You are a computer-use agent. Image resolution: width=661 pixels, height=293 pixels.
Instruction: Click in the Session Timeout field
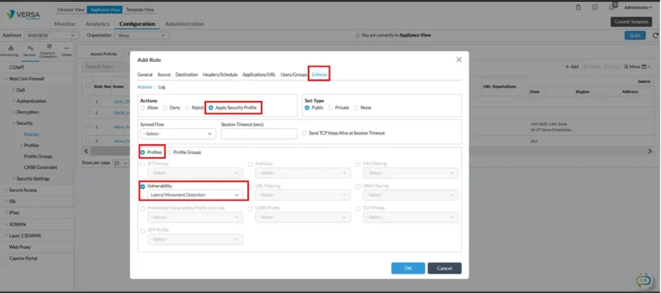pos(258,133)
